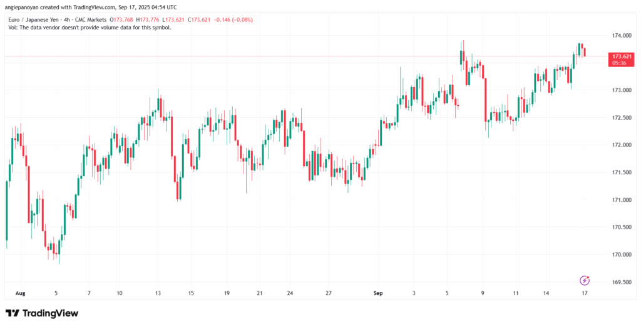Click the Aug label on time axis

(x=21, y=293)
